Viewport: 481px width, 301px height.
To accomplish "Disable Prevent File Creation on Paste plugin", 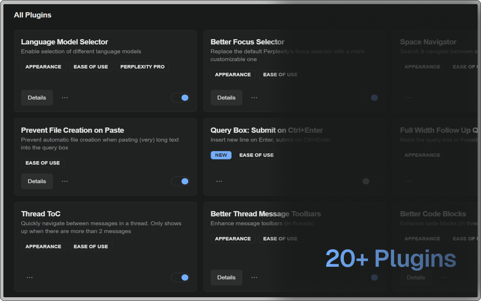I will [180, 181].
